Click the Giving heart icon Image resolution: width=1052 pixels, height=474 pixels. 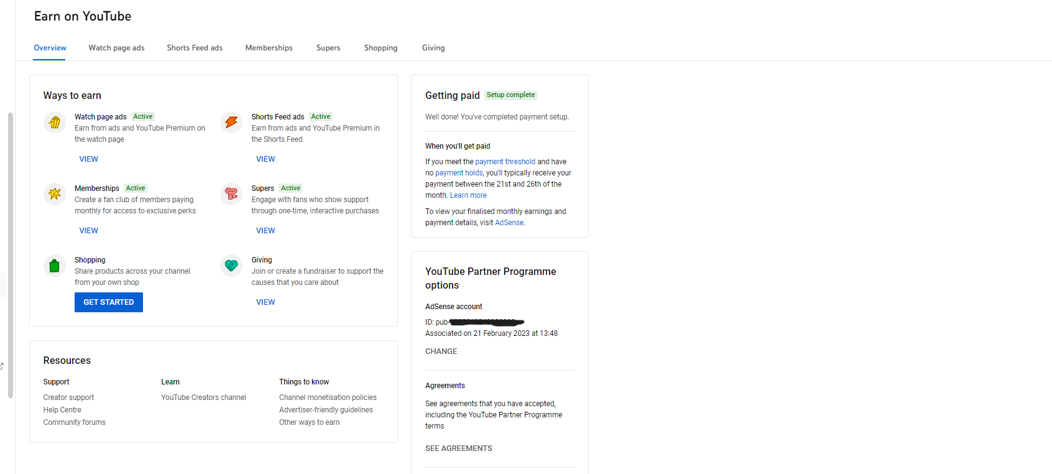click(x=231, y=266)
